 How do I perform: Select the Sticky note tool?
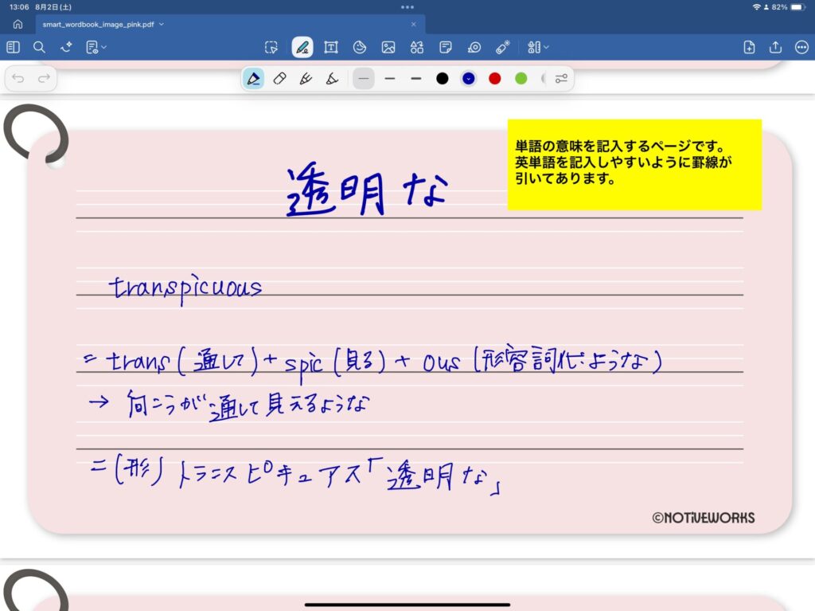pyautogui.click(x=446, y=47)
